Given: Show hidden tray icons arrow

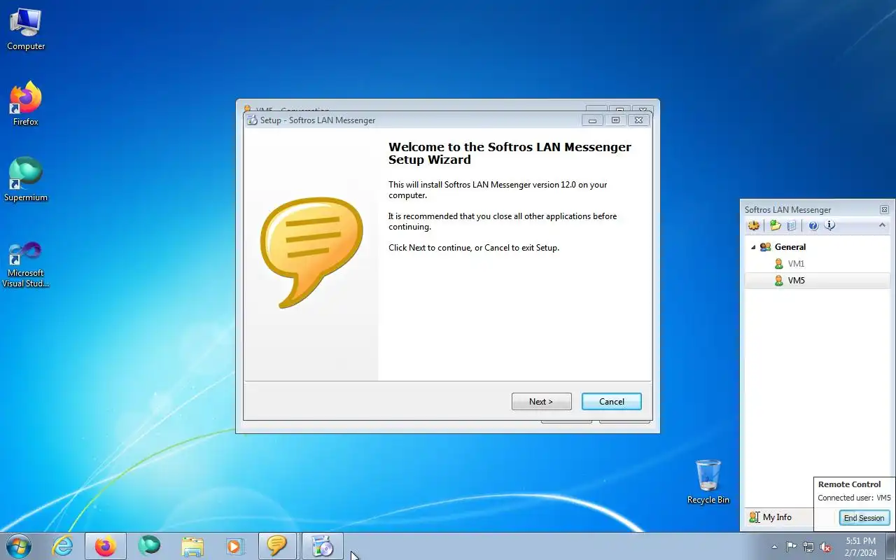Looking at the screenshot, I should pos(774,547).
